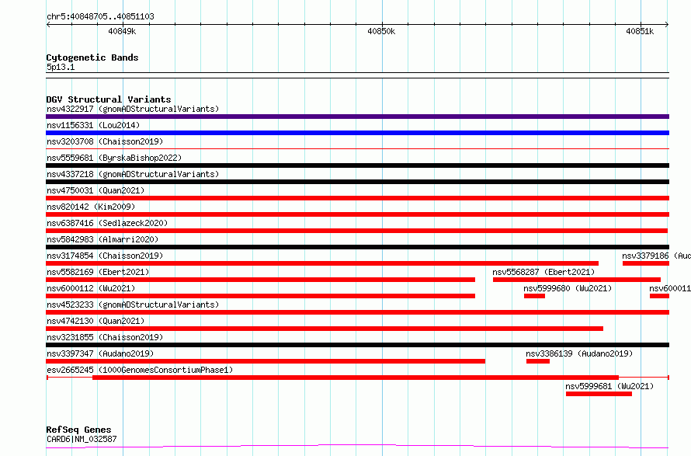
Task: Select the nsv4750031 (Quan2021) variant label
Action: click(95, 190)
